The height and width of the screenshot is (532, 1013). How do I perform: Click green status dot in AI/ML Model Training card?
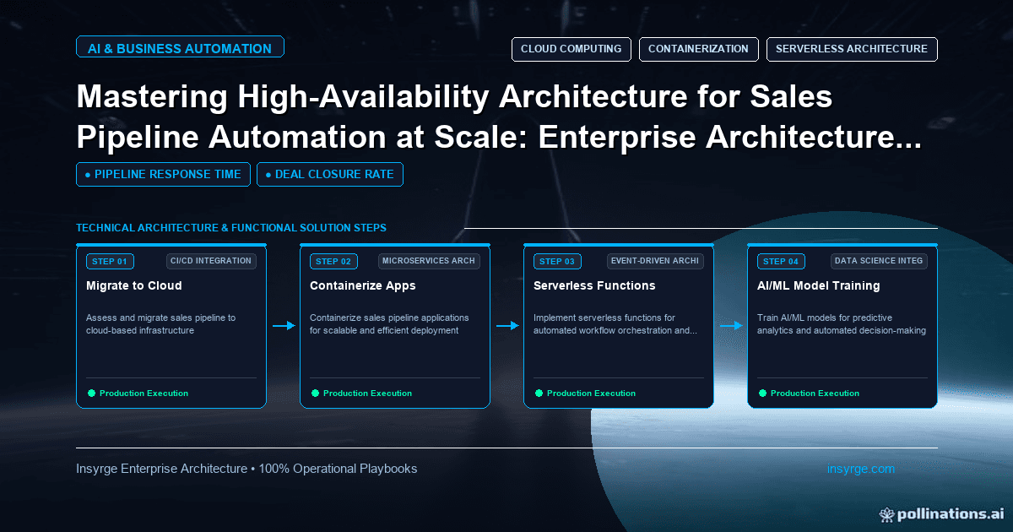[762, 393]
